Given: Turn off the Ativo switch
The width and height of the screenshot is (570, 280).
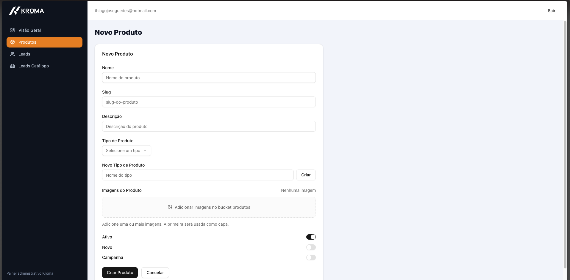Looking at the screenshot, I should [x=311, y=237].
